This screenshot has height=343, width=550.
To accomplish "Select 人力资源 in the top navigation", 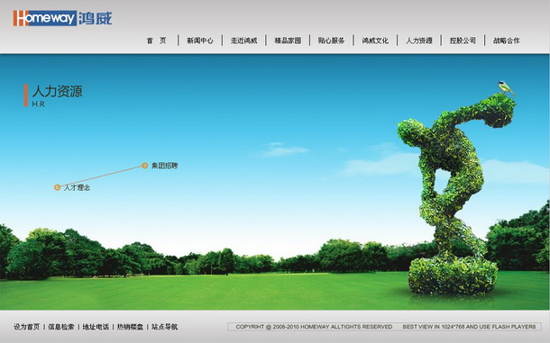I will [x=419, y=41].
